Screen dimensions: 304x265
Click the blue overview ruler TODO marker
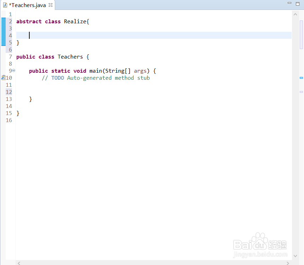click(x=301, y=78)
